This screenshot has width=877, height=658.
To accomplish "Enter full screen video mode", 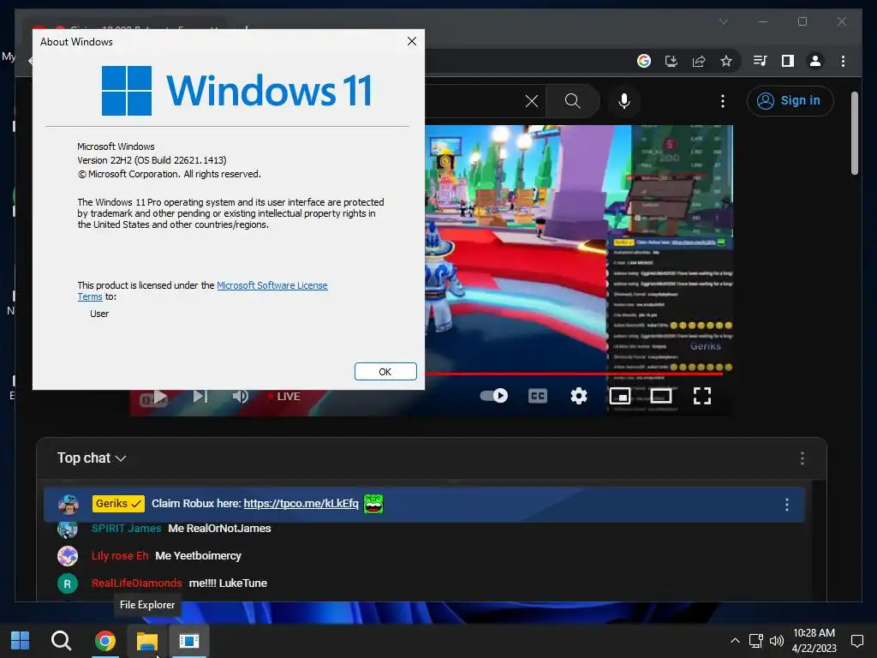I will [x=702, y=396].
